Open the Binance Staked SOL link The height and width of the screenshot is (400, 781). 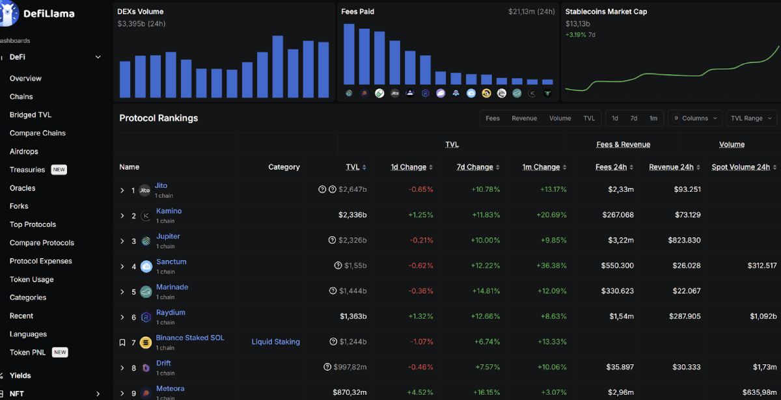pyautogui.click(x=190, y=338)
